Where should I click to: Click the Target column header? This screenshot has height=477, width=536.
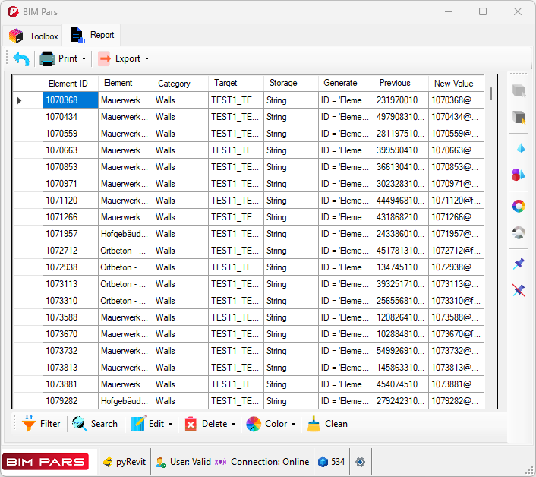[x=236, y=83]
